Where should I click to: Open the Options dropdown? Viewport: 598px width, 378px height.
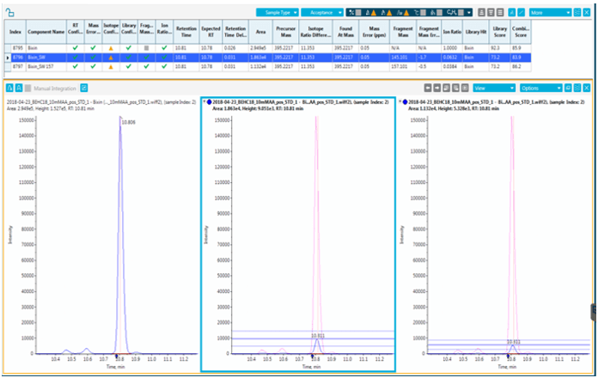point(540,88)
